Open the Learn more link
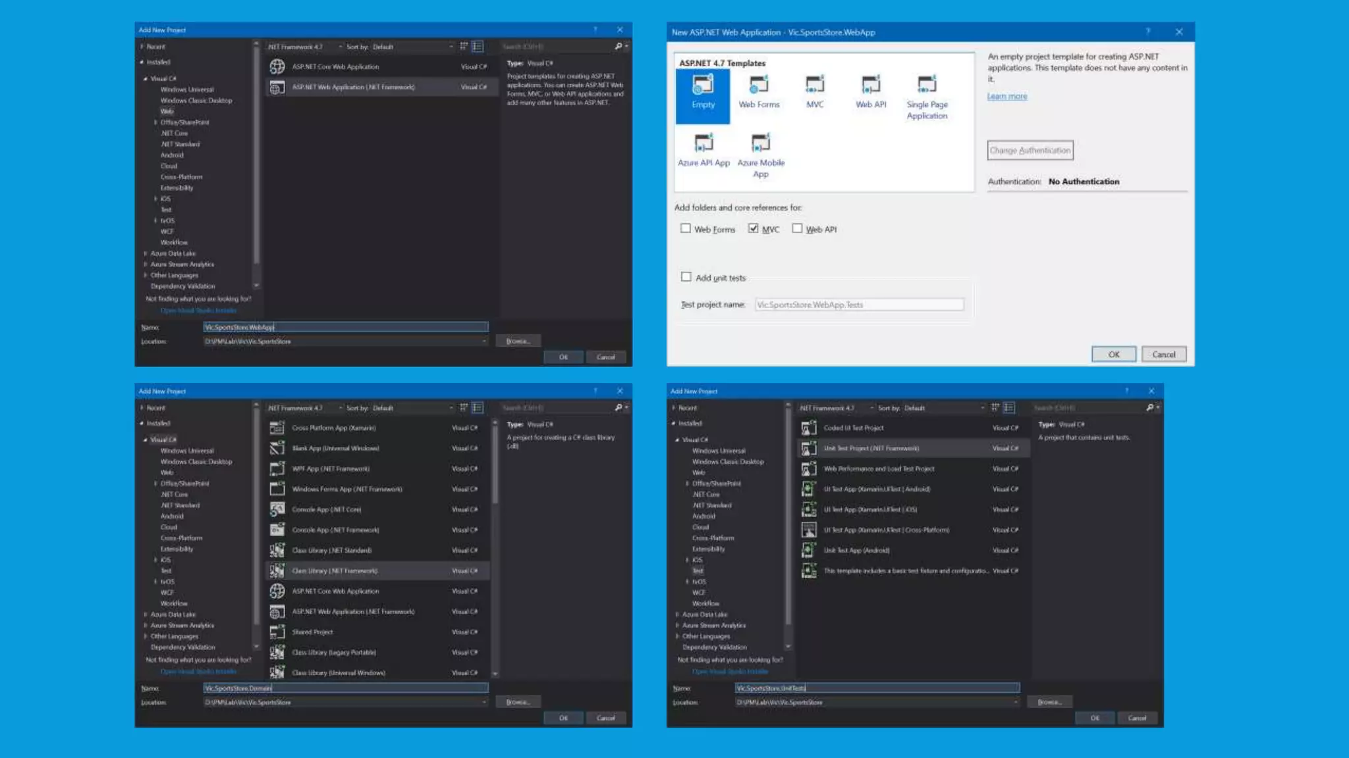Viewport: 1349px width, 758px height. [x=1006, y=97]
